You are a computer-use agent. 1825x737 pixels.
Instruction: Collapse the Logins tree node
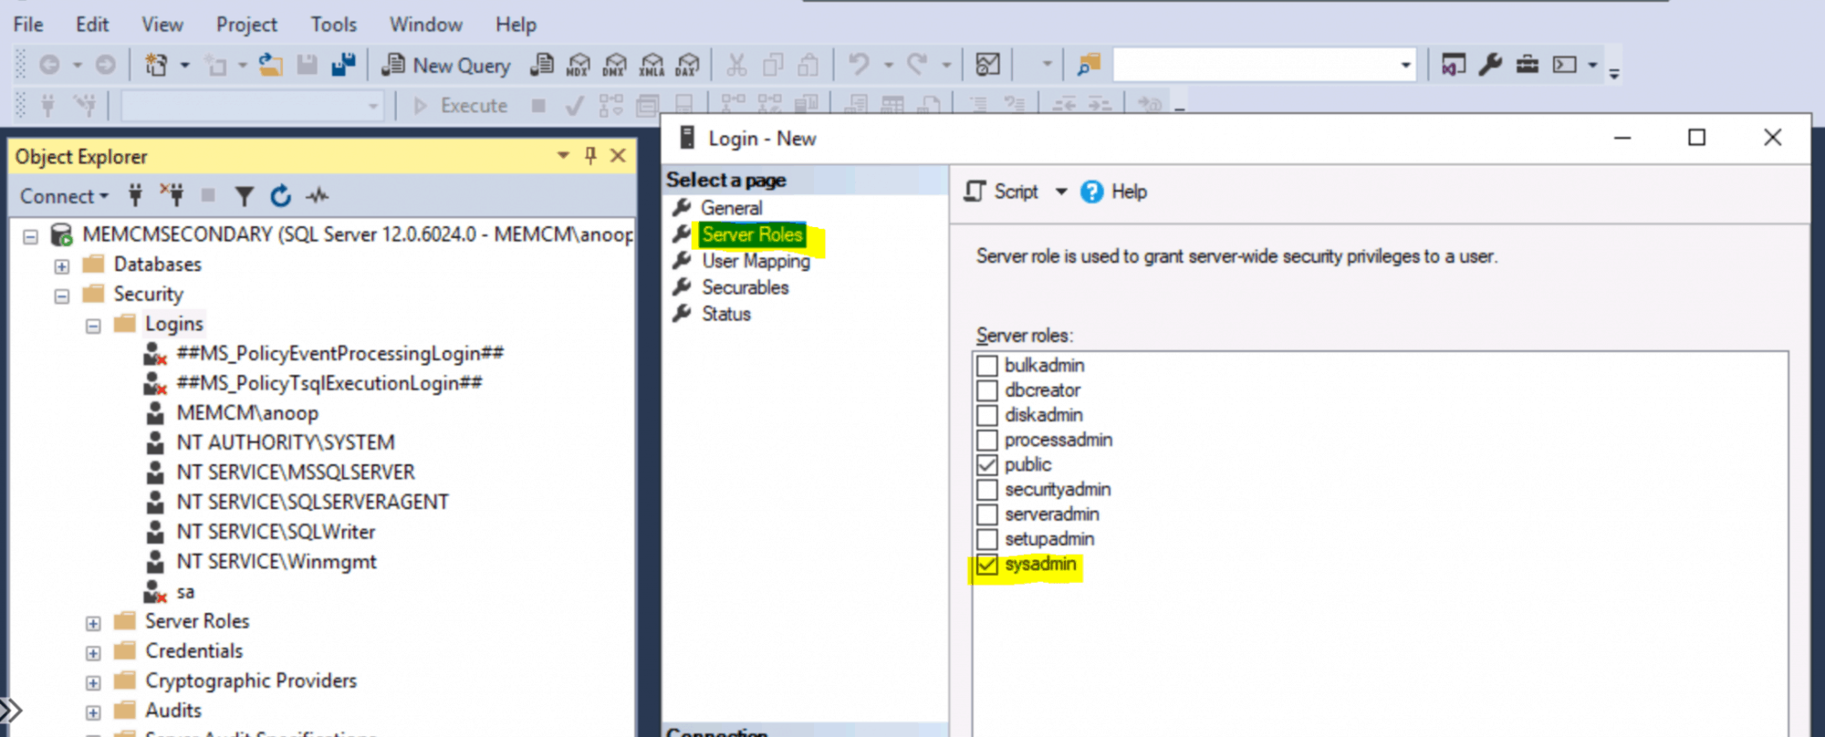click(x=93, y=326)
